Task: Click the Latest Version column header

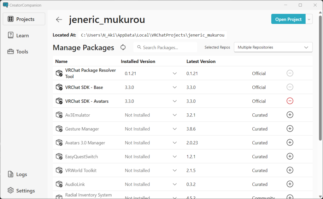Action: tap(201, 61)
